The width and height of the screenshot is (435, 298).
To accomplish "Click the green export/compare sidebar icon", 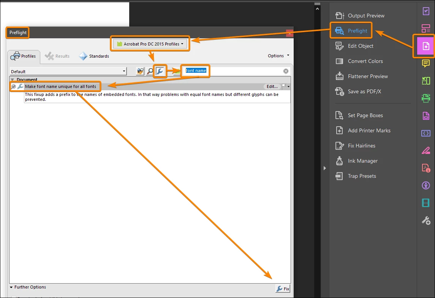I will [x=426, y=81].
